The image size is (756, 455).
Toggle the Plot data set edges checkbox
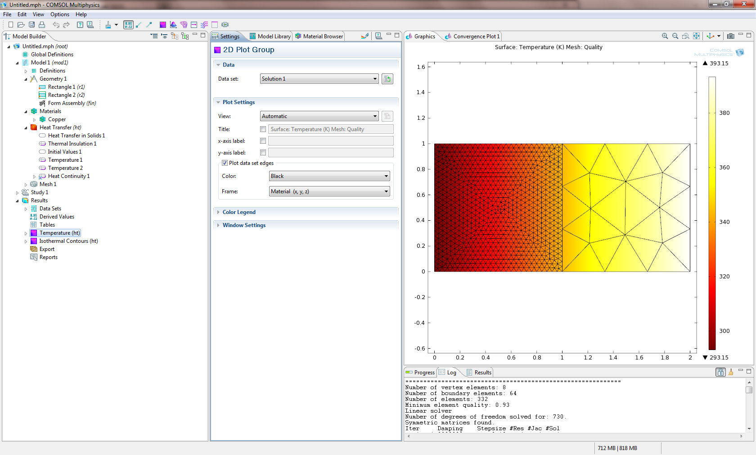[x=225, y=163]
